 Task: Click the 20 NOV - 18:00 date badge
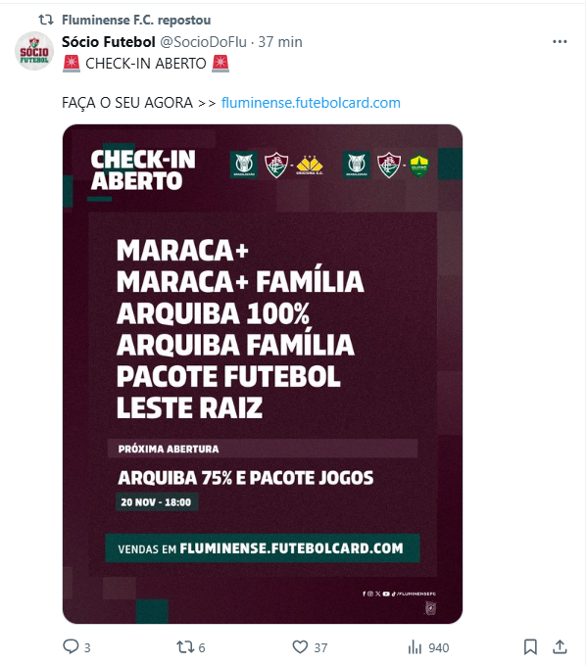(x=156, y=502)
